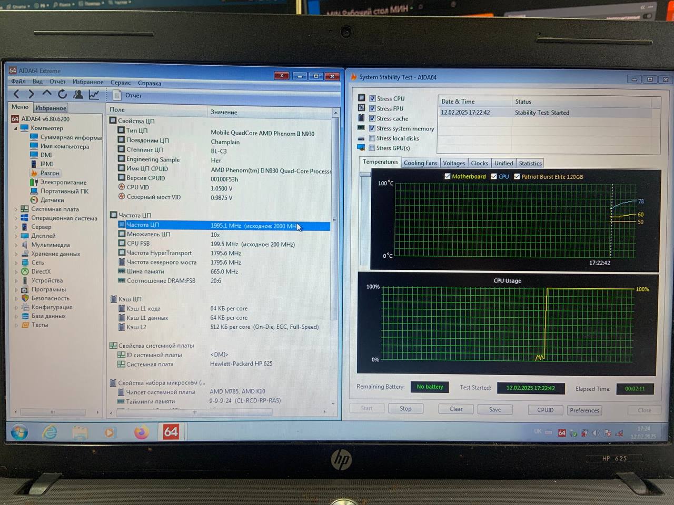Click the Устройства icon in the tree
674x505 pixels.
pos(25,280)
